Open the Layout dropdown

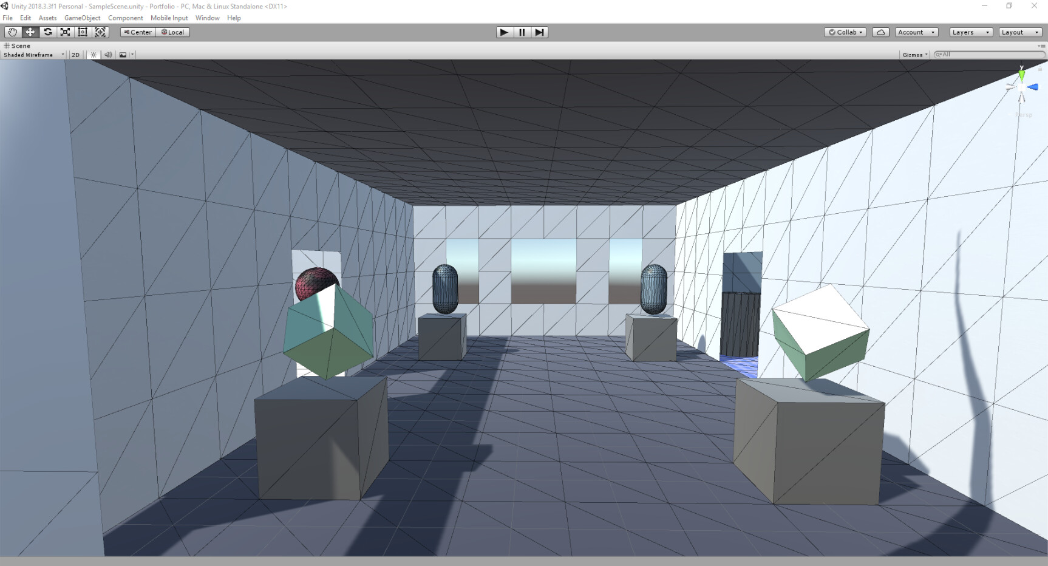coord(1020,32)
